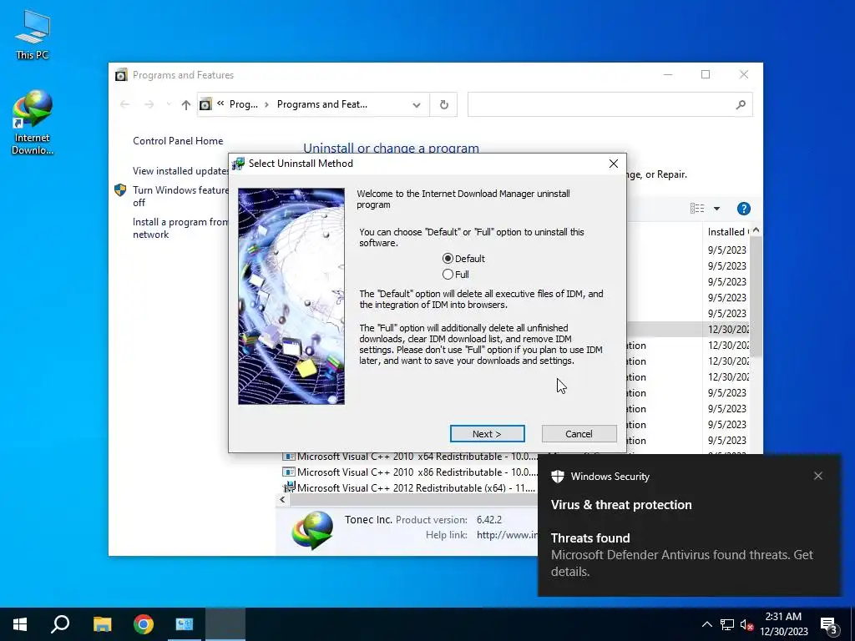Screen dimensions: 855x641
Task: Click the network tray icon
Action: tap(727, 624)
